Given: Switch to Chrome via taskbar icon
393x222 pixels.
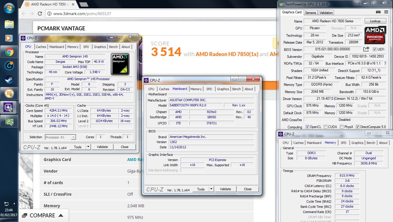Looking at the screenshot, I should [x=9, y=52].
